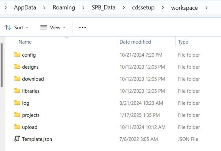Screen dimensions: 221x151
Task: Open the See more three-dots menu
Action: coord(83,28)
